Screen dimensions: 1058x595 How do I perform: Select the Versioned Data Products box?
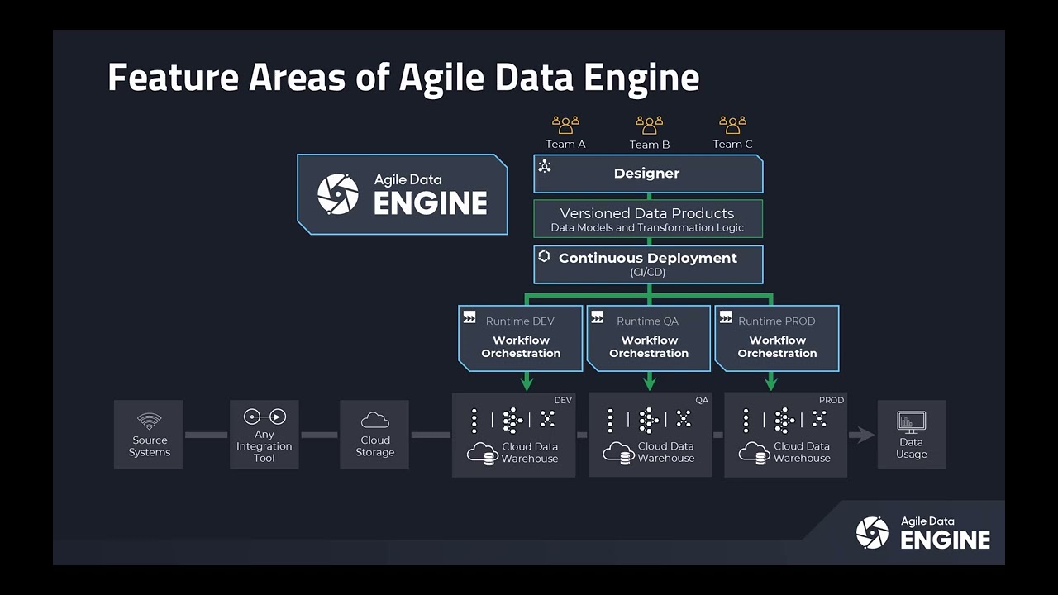[648, 219]
